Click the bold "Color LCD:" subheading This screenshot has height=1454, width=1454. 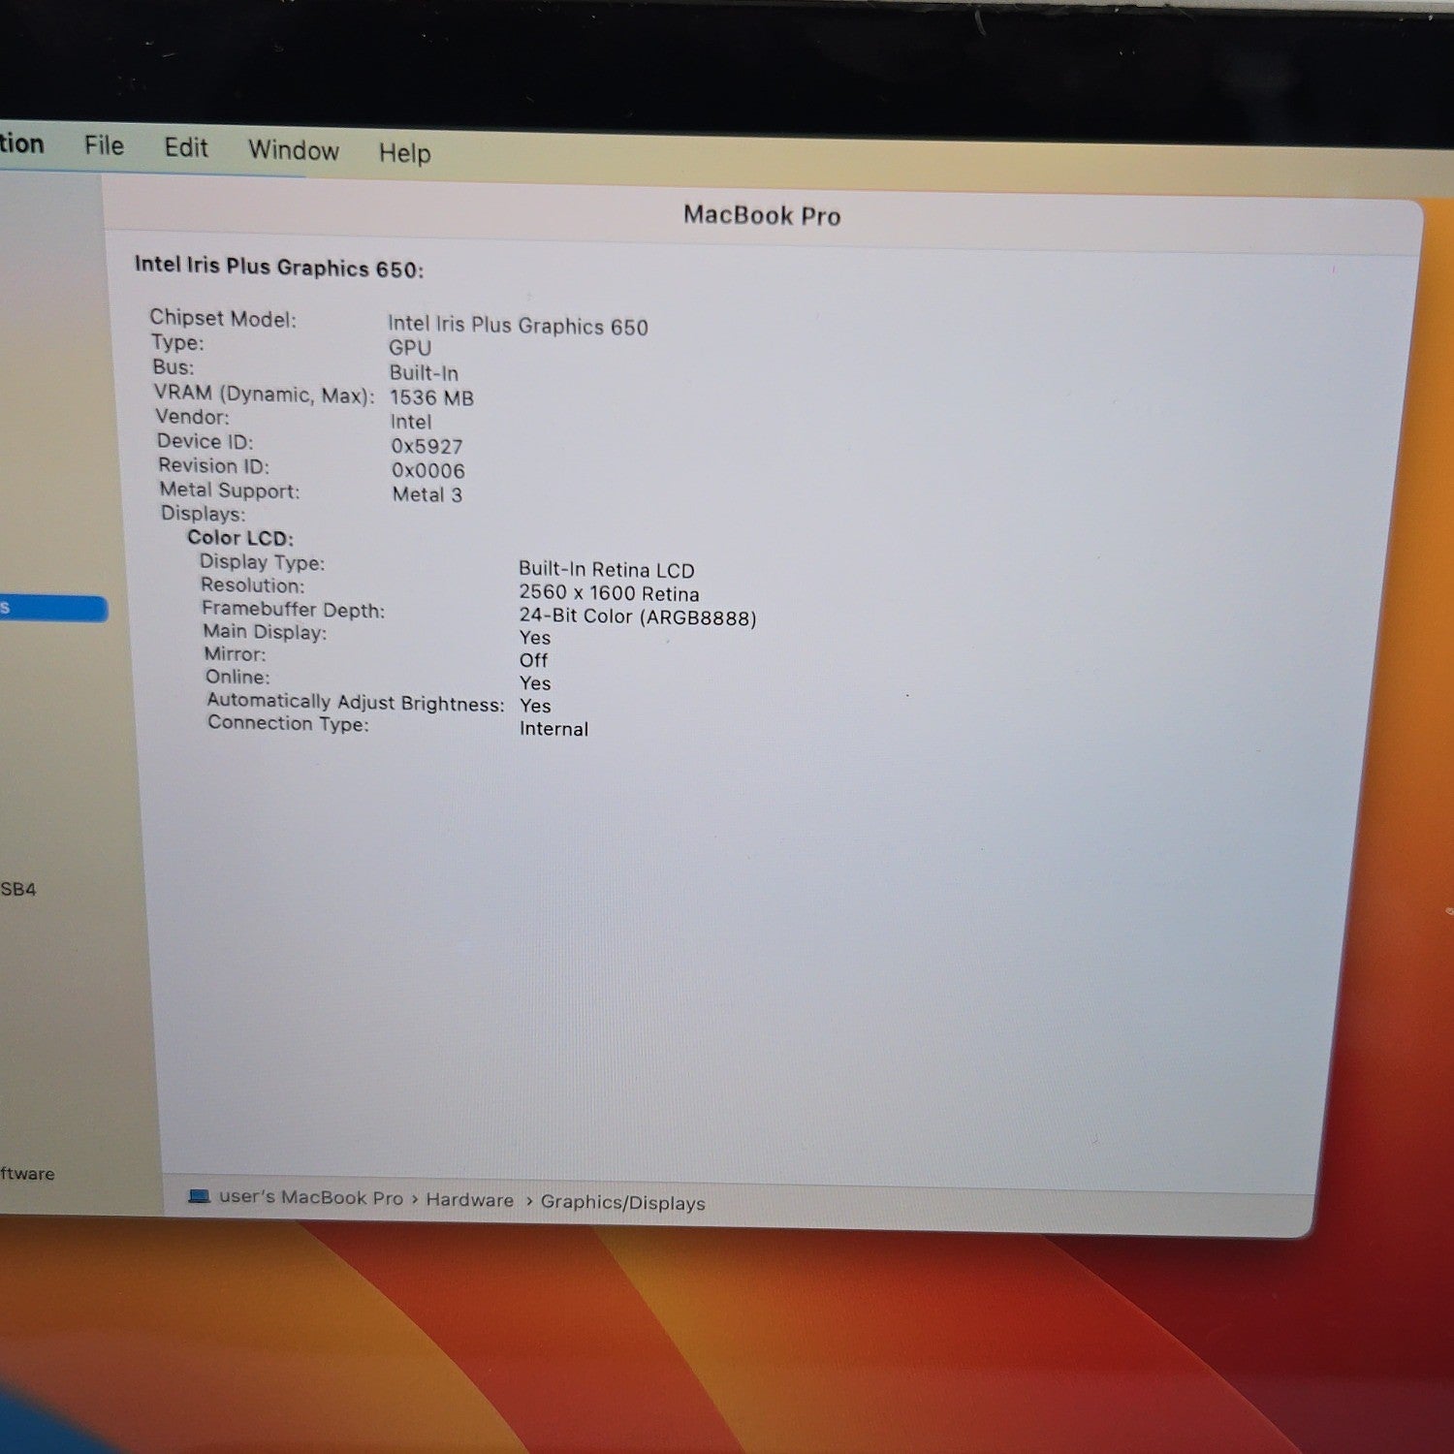[x=240, y=538]
